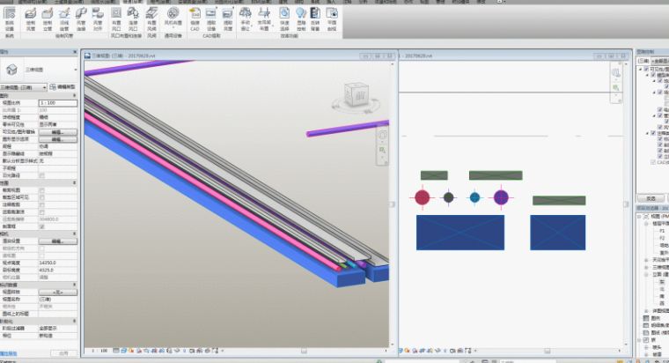
Task: Toggle the 锁定的方向 locked orientation checkbox
Action: tap(42, 248)
